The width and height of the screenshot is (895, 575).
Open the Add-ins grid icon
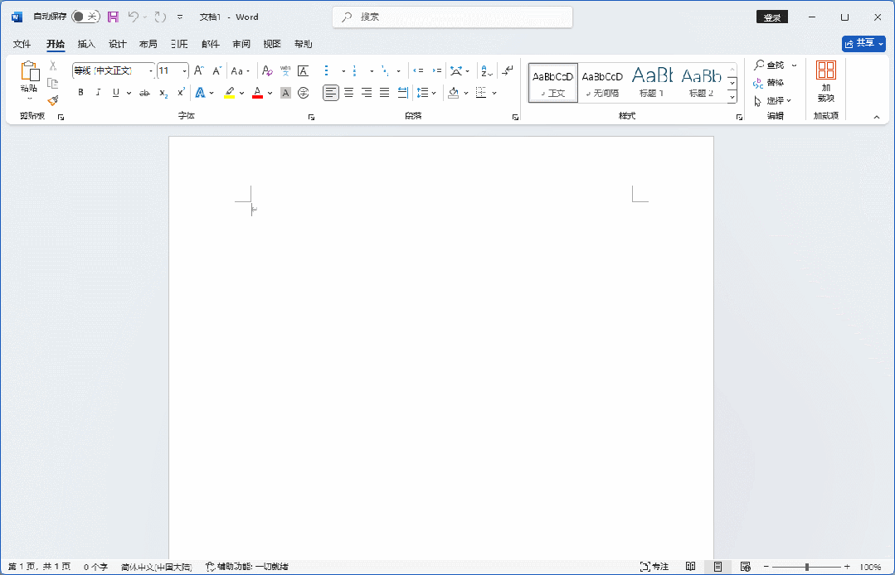826,70
